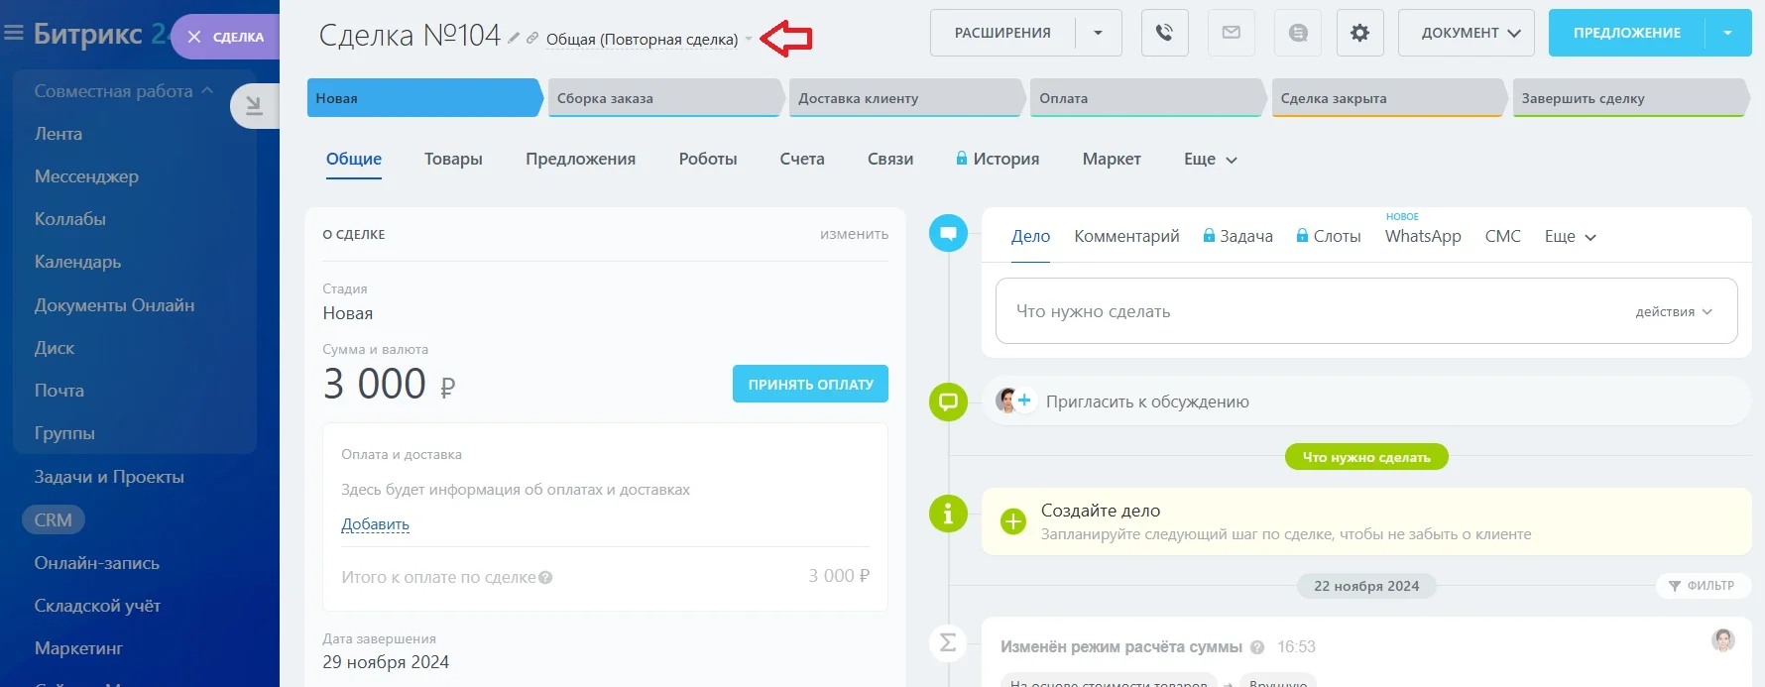Close the СДЕЛКА slider tab
This screenshot has width=1765, height=687.
click(x=194, y=37)
